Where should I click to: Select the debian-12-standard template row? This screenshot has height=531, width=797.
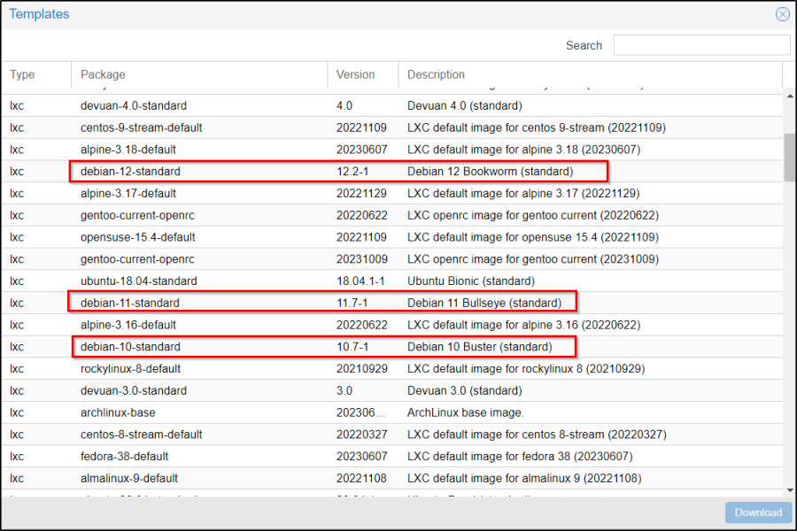pyautogui.click(x=130, y=172)
